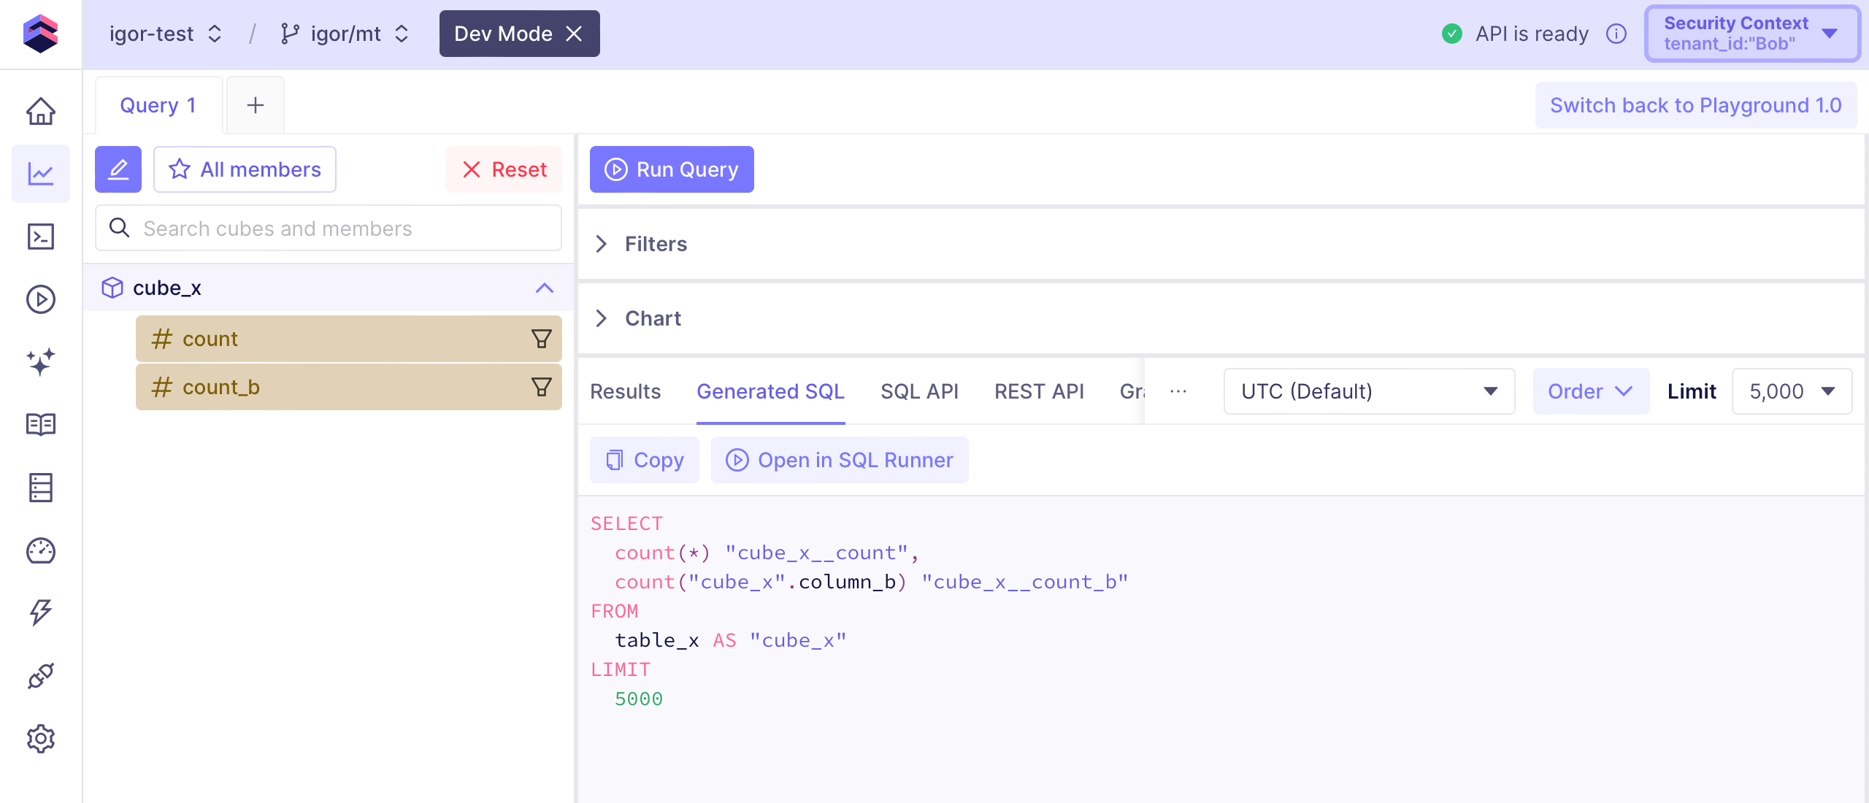Click Switch back to Playground 1.0
The image size is (1869, 803).
coord(1695,105)
